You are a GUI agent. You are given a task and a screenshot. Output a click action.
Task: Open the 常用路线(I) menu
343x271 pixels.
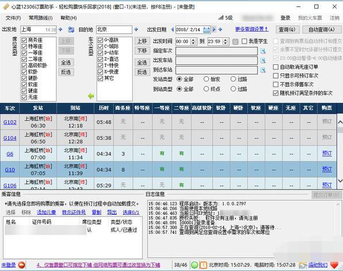click(x=41, y=18)
